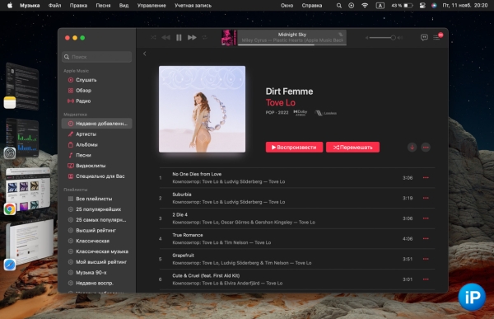The width and height of the screenshot is (494, 319).
Task: Toggle repeat mode in playback bar
Action: (x=204, y=38)
